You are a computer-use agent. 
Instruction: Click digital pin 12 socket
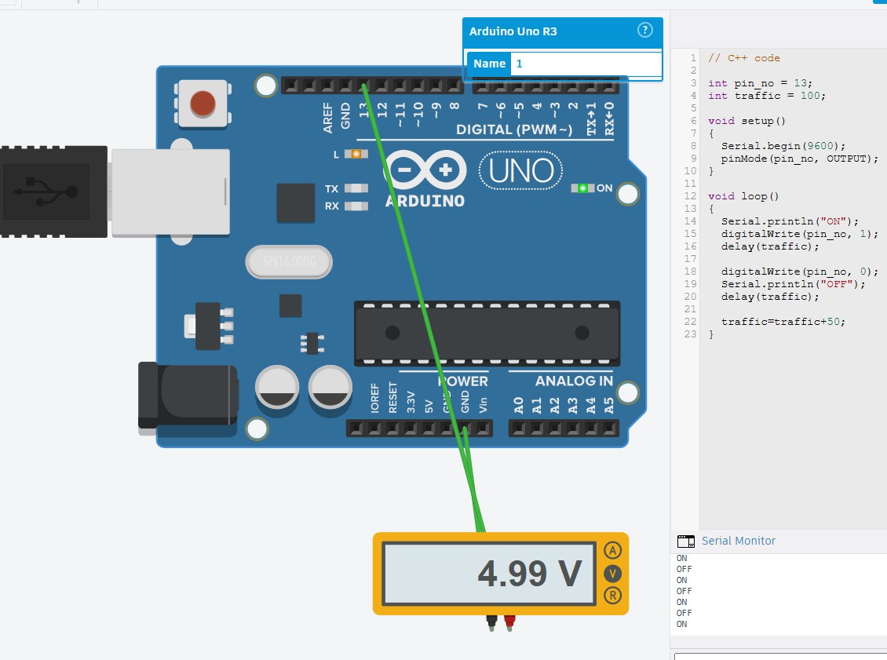[381, 86]
